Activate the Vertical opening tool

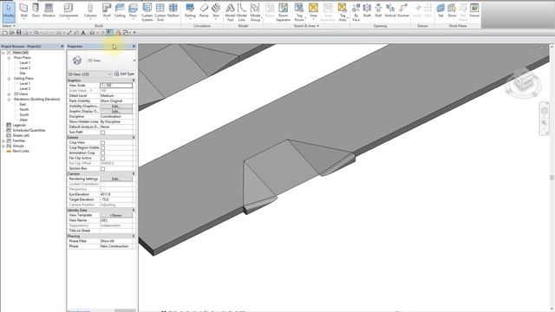pos(390,10)
